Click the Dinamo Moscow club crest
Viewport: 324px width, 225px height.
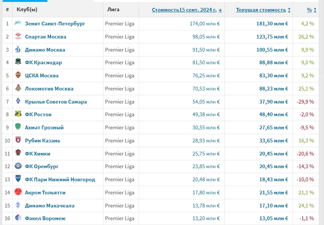[x=18, y=49]
